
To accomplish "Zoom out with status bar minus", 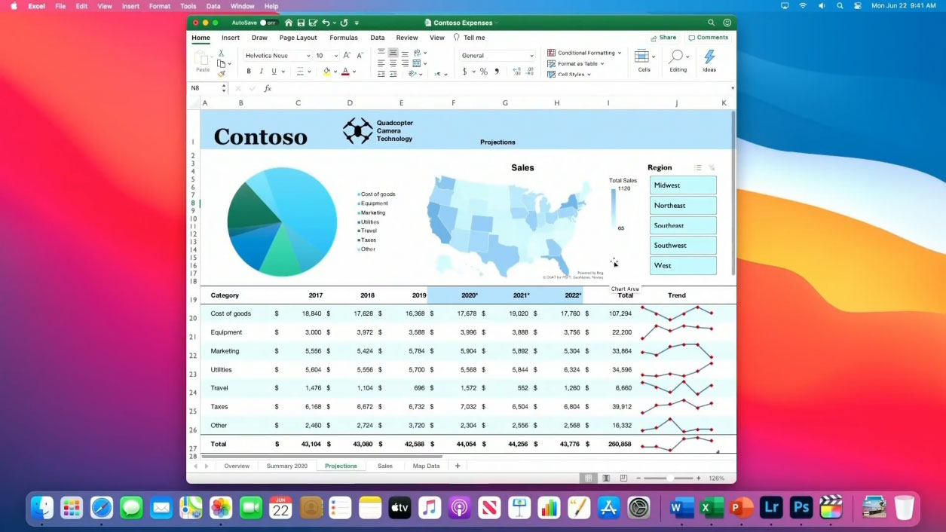I will tap(638, 478).
